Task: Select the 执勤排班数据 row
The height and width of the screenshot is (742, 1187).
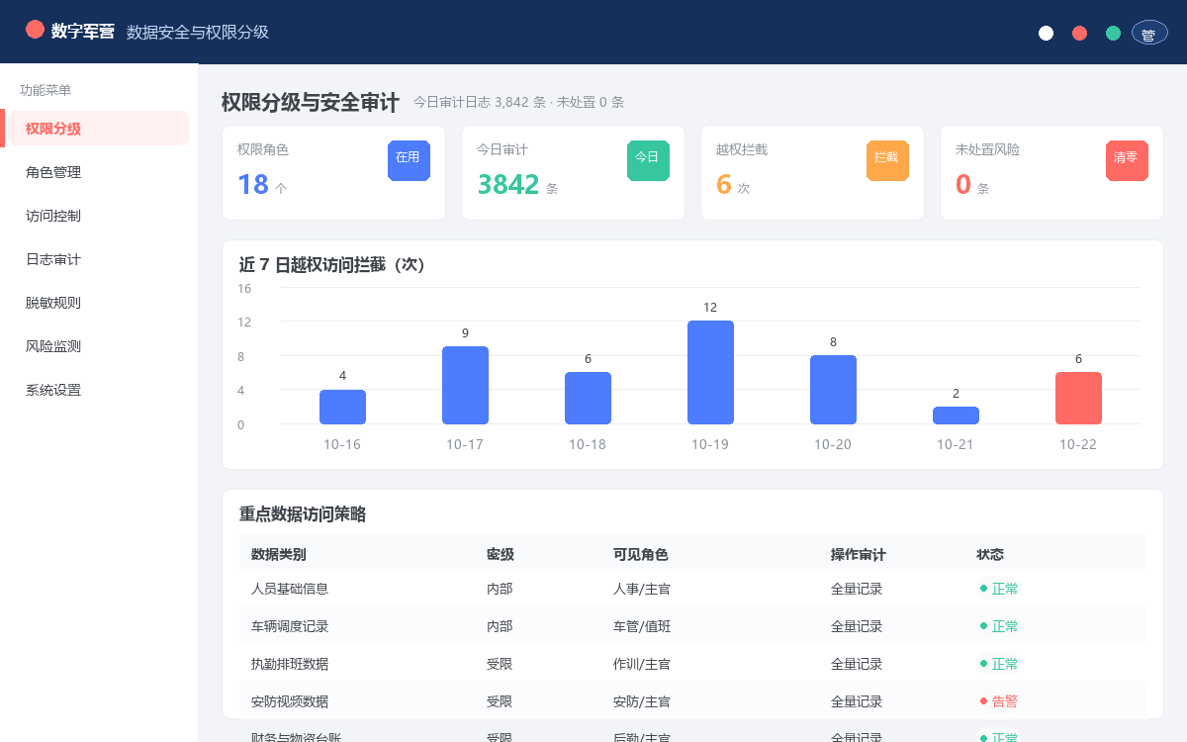Action: pos(692,664)
